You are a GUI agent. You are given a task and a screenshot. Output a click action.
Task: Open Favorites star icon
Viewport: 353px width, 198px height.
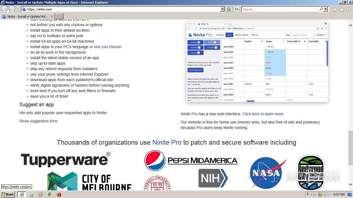(342, 10)
